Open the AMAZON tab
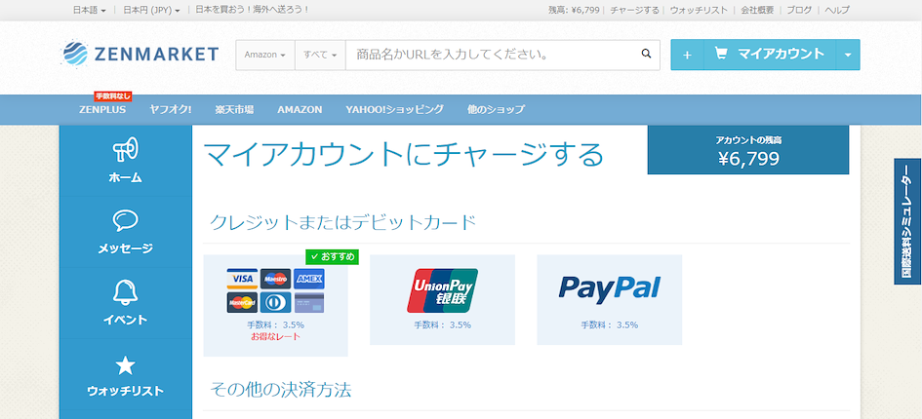Viewport: 922px width, 419px height. click(x=300, y=109)
